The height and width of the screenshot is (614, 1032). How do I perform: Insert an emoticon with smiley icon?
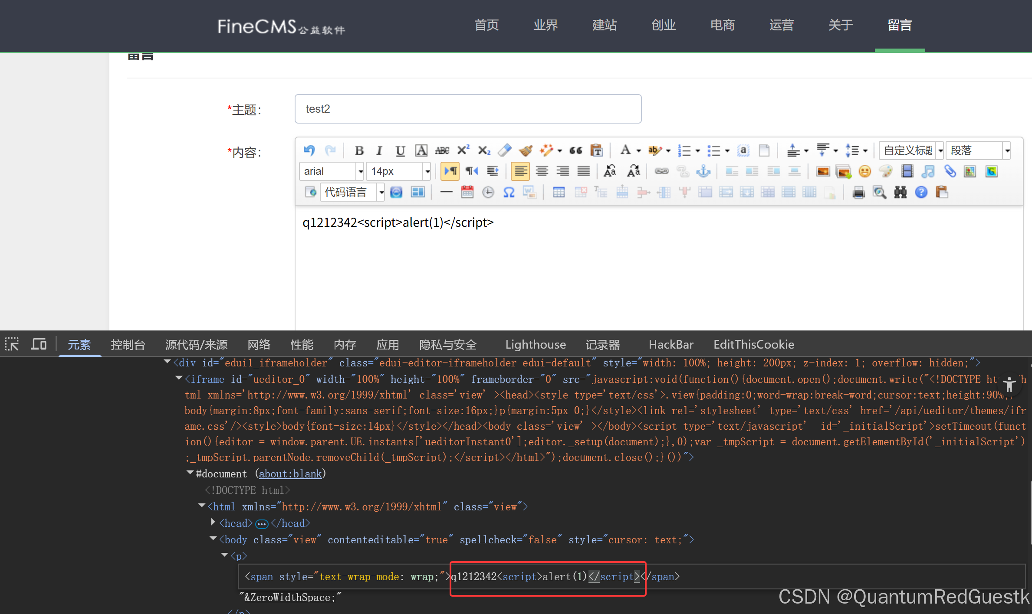click(864, 171)
